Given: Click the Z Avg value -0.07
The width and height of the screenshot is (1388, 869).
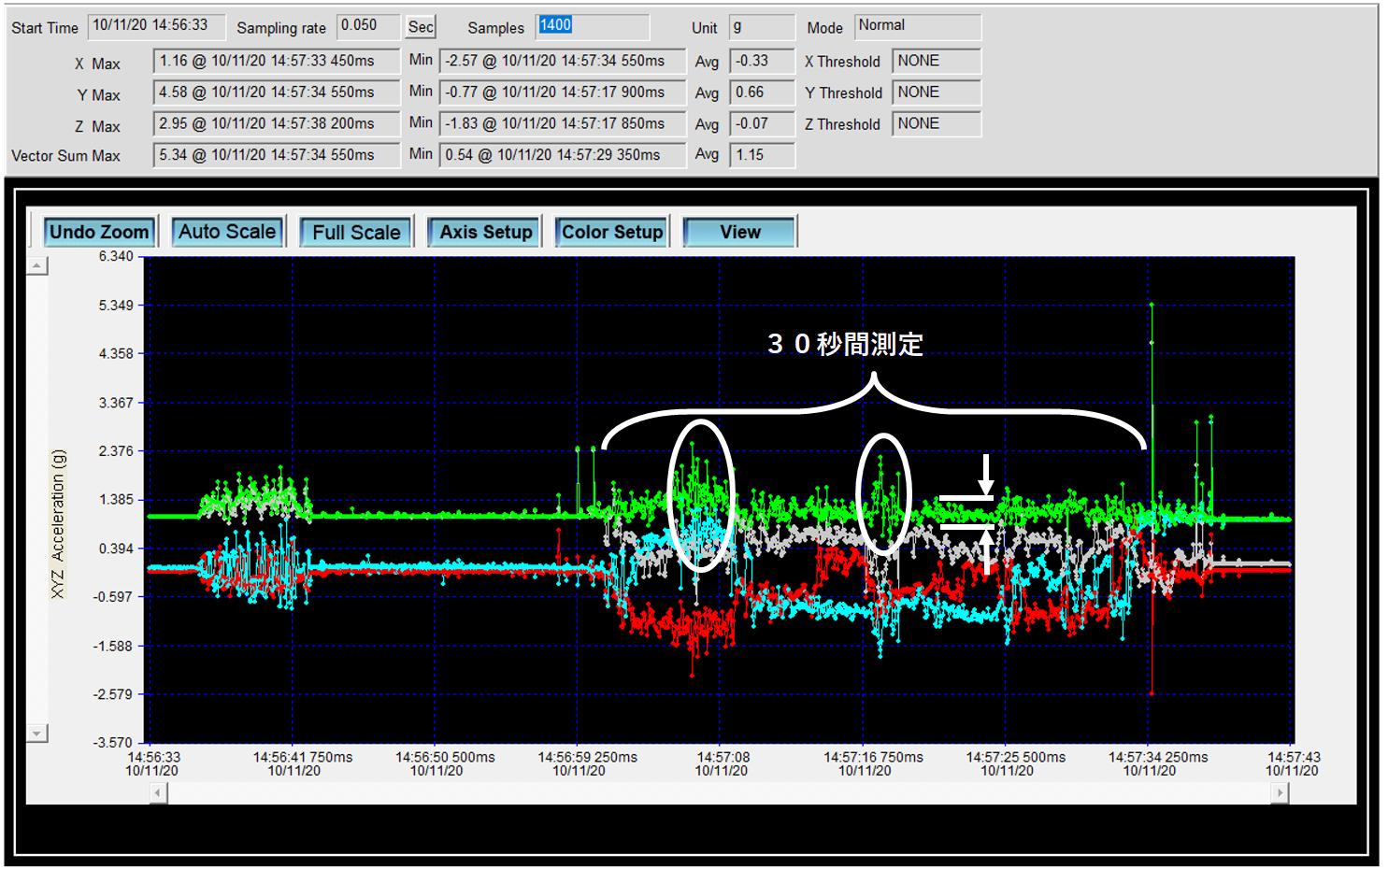Looking at the screenshot, I should pyautogui.click(x=762, y=124).
